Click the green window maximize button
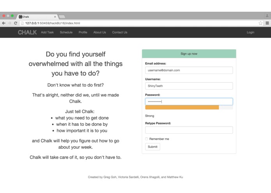Screen dimensions: 271x193 (x=12, y=16)
